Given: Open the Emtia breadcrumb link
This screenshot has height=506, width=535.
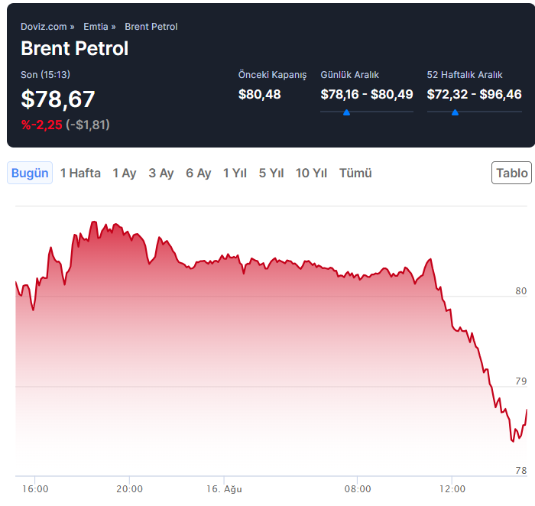Looking at the screenshot, I should [96, 27].
